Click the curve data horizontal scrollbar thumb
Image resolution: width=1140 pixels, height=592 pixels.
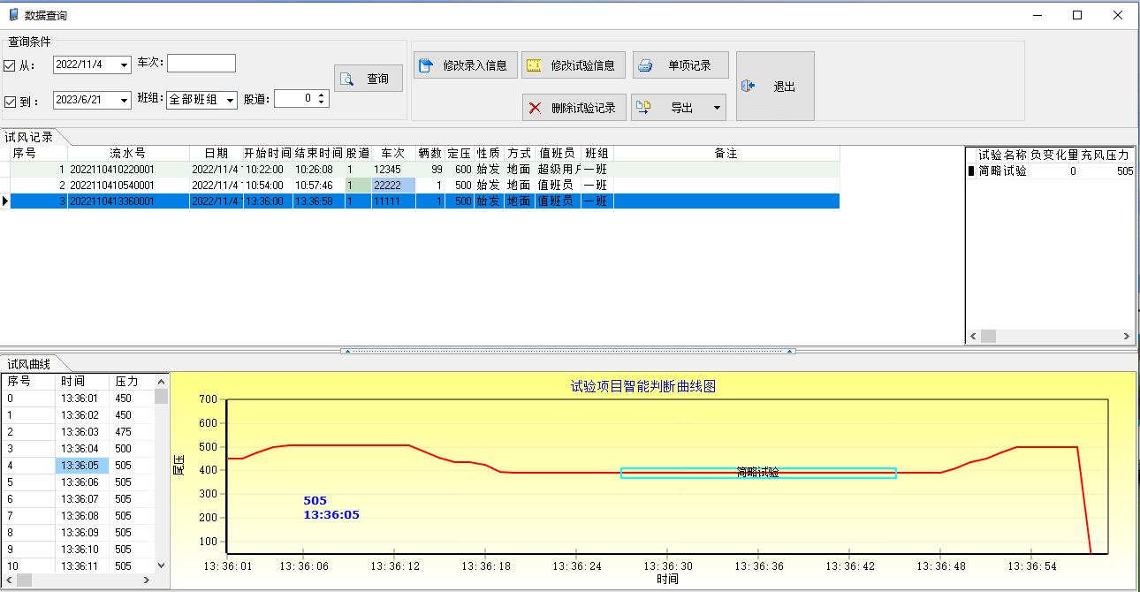tap(24, 580)
